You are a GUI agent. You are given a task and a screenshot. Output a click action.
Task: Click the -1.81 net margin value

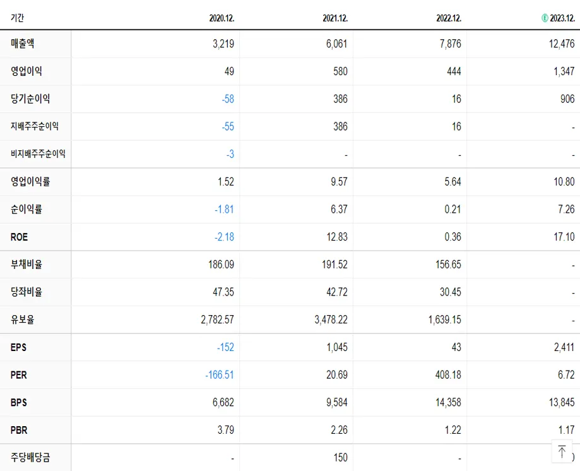224,210
